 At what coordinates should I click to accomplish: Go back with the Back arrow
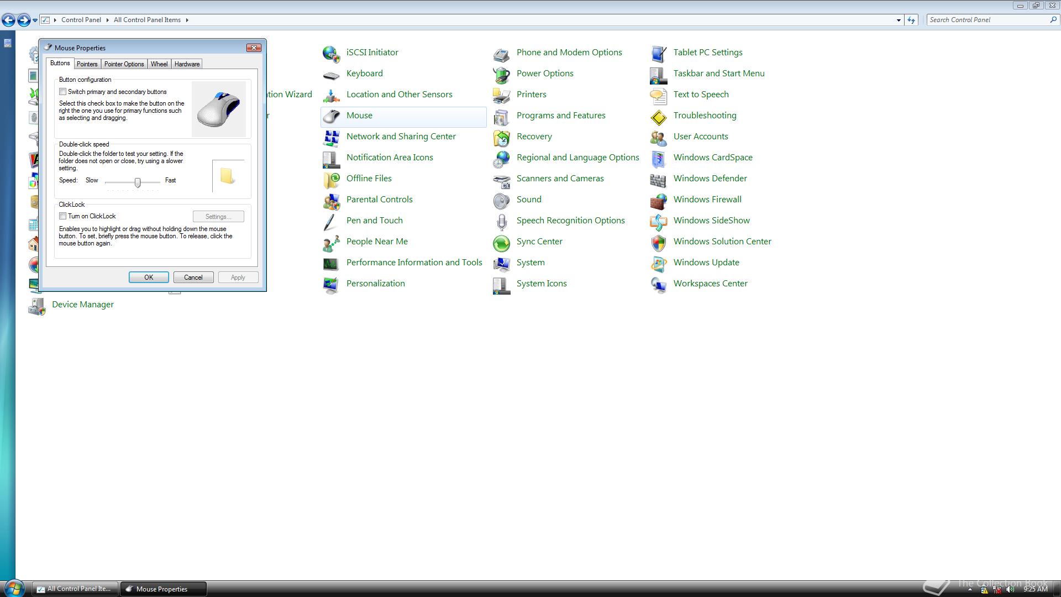8,20
